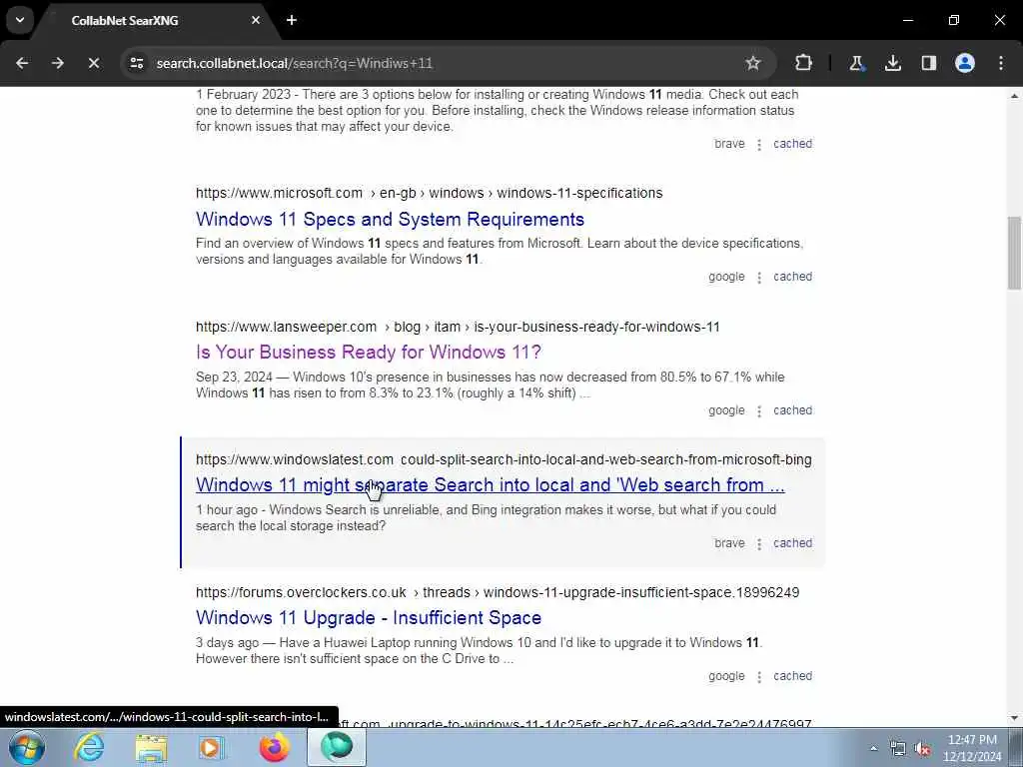Open the muted volume tray icon
1023x767 pixels.
coord(922,749)
